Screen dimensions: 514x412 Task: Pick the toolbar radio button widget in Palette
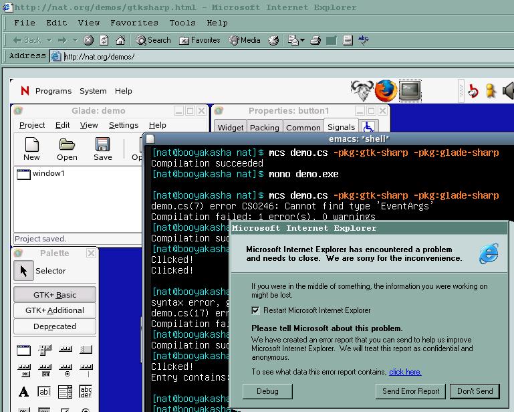66,371
